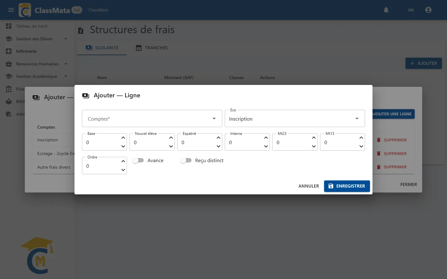
Task: Increment the Base amount stepper
Action: 123,138
